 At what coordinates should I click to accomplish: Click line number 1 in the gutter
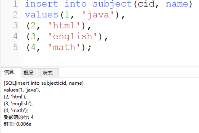(15, 4)
